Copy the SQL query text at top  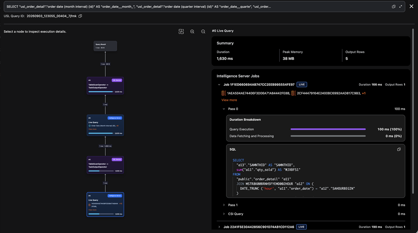[x=393, y=6]
